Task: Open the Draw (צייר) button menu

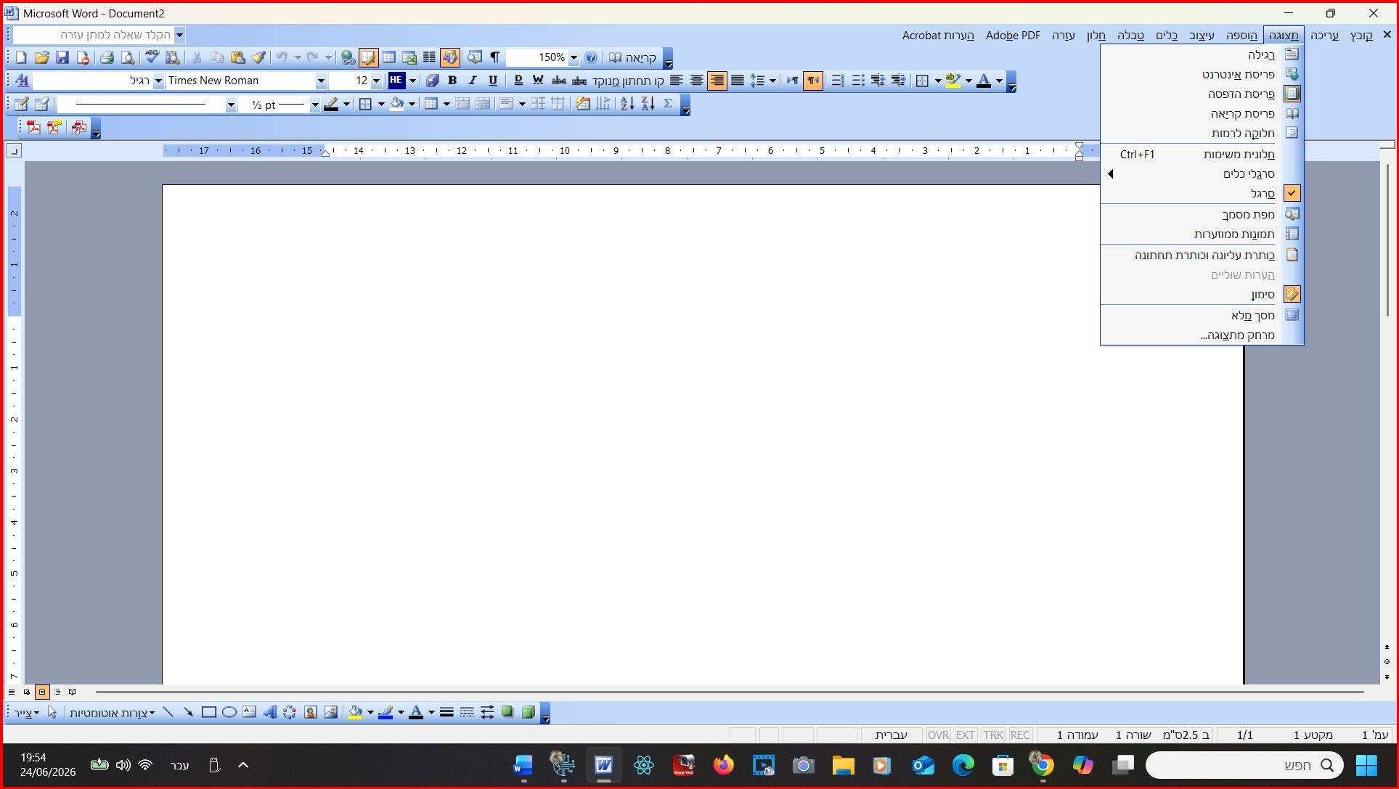Action: [x=26, y=713]
